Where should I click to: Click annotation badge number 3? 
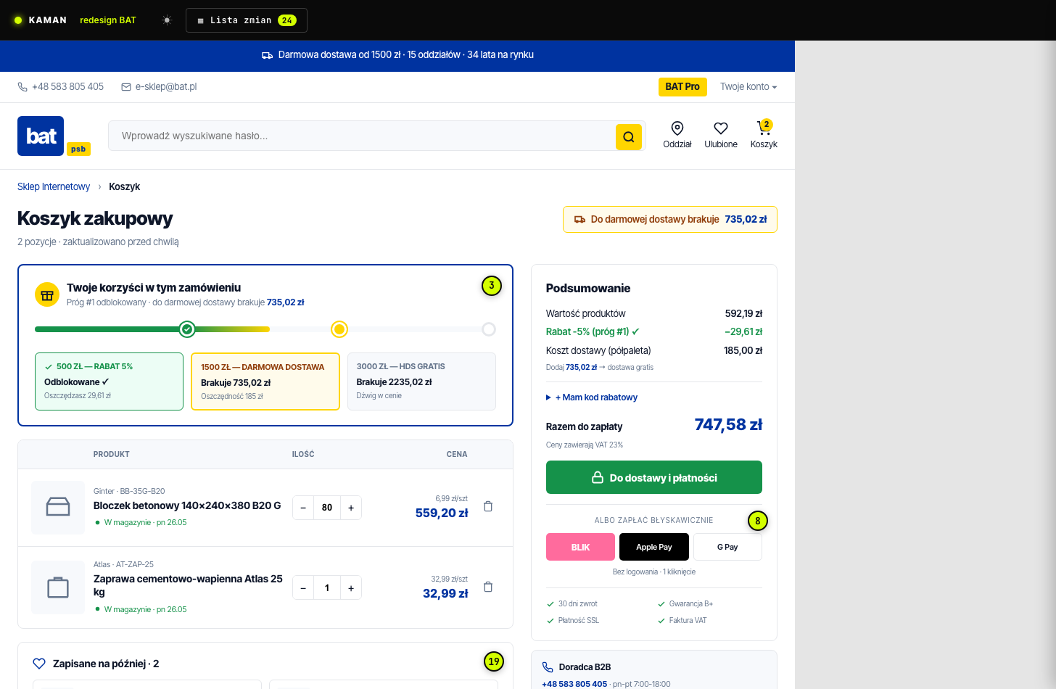tap(492, 286)
